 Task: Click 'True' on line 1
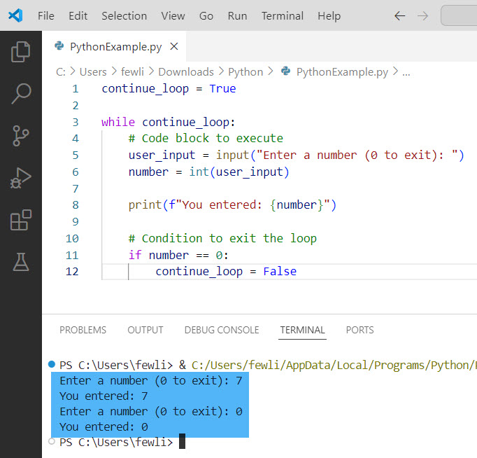click(222, 89)
